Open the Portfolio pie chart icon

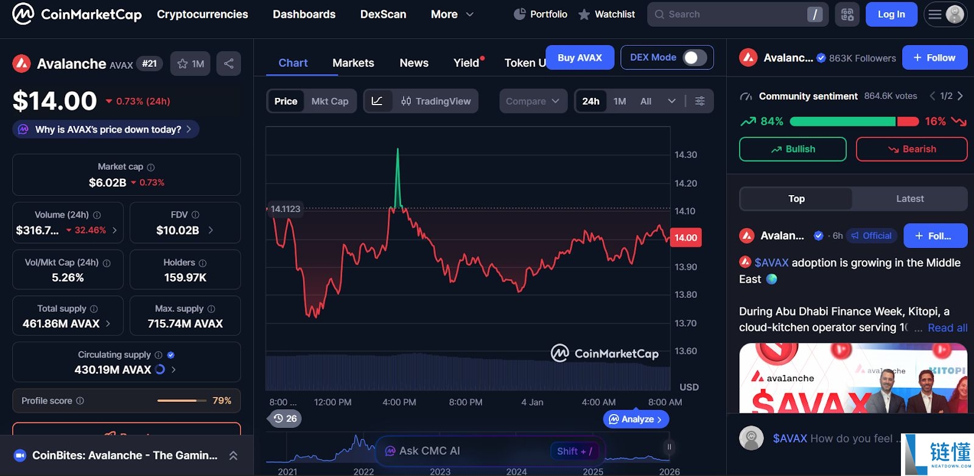(519, 14)
